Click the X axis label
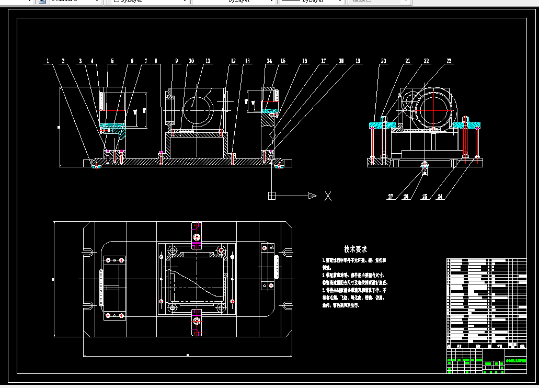 pyautogui.click(x=328, y=196)
